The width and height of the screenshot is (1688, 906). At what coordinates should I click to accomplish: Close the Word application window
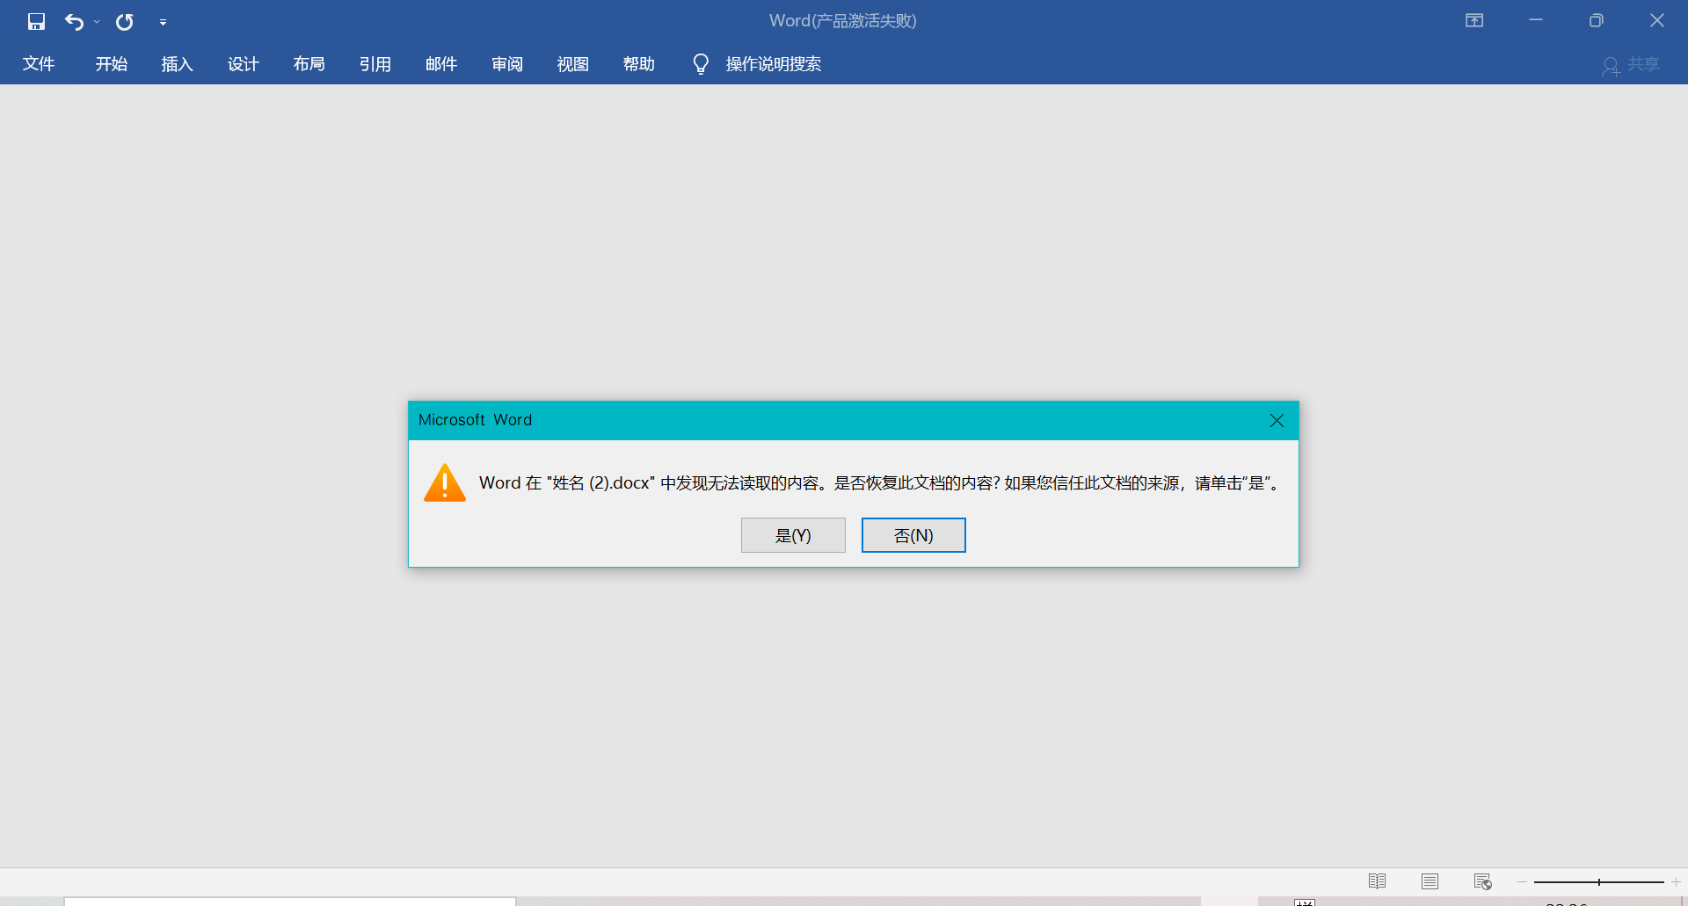1657,21
